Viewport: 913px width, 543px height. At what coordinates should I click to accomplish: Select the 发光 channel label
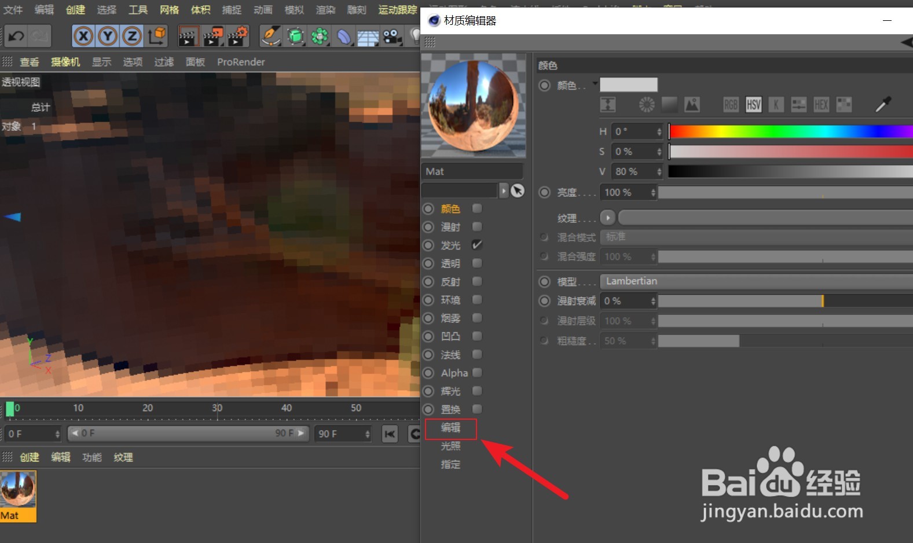point(450,245)
